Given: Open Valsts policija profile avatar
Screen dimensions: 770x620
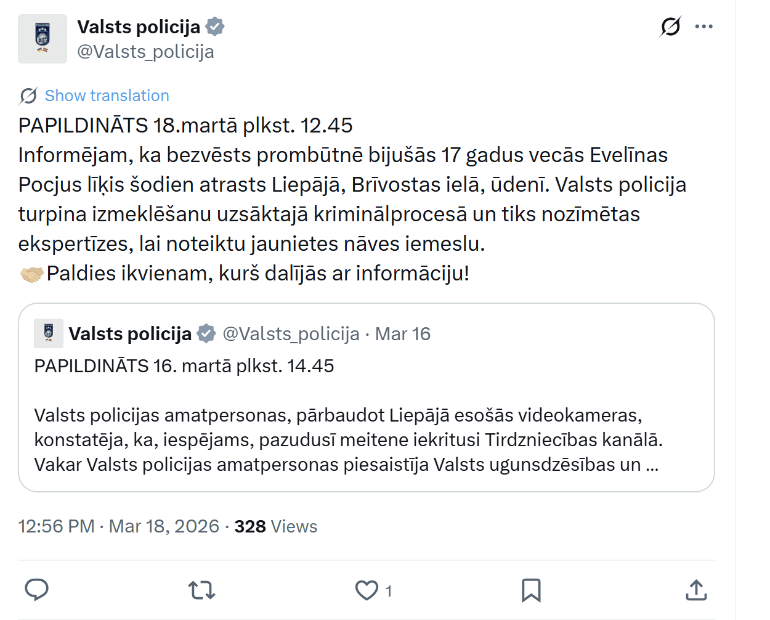Looking at the screenshot, I should [x=43, y=39].
